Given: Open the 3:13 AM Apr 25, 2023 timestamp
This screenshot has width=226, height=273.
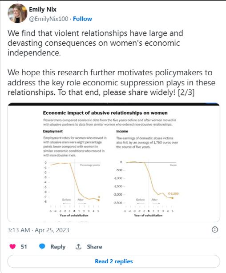Looking at the screenshot, I should coord(38,230).
